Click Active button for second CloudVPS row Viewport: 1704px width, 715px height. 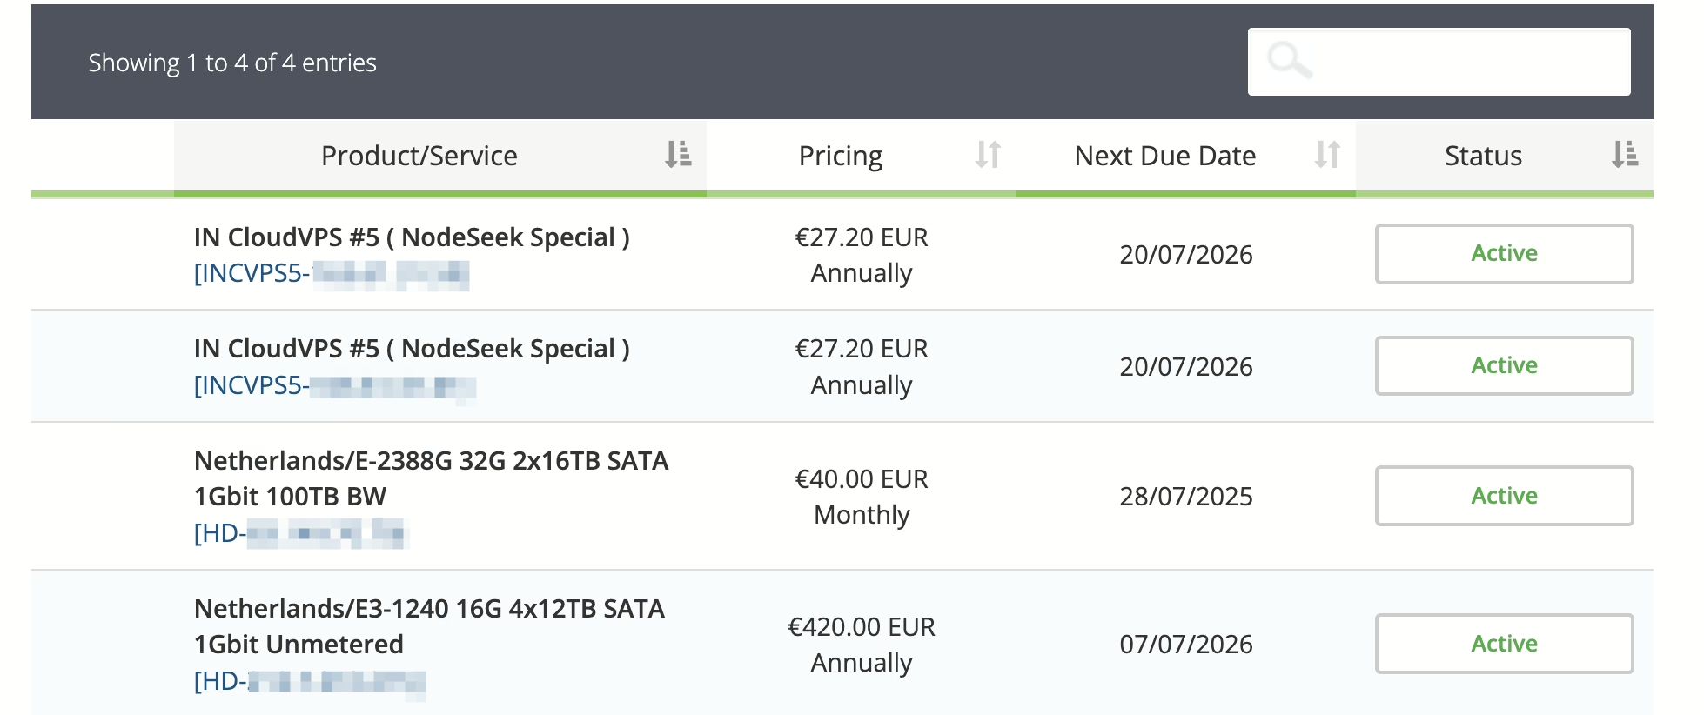click(1504, 365)
